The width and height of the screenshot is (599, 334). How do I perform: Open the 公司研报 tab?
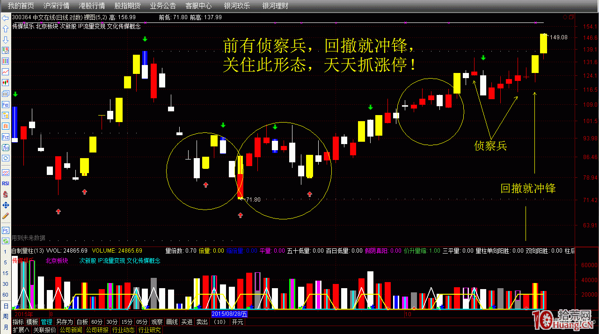tap(97, 330)
